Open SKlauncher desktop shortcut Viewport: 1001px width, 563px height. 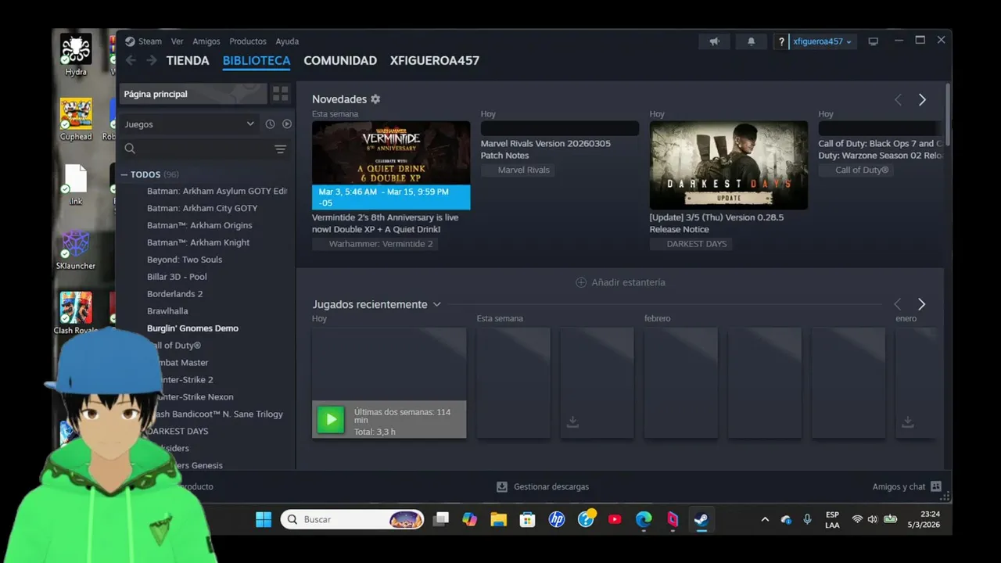(x=76, y=249)
